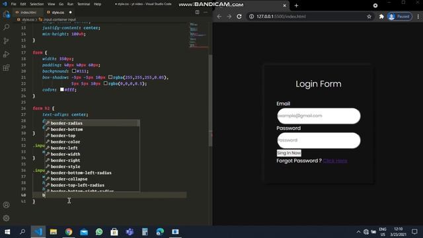Open the #111 background color swatch
The image size is (423, 238).
[x=74, y=71]
